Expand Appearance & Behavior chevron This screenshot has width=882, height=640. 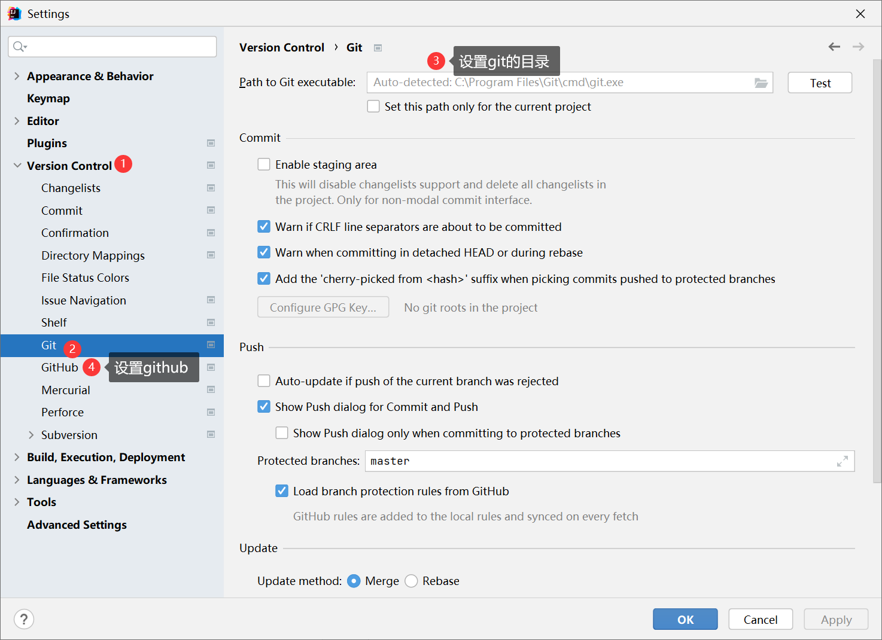click(x=17, y=76)
